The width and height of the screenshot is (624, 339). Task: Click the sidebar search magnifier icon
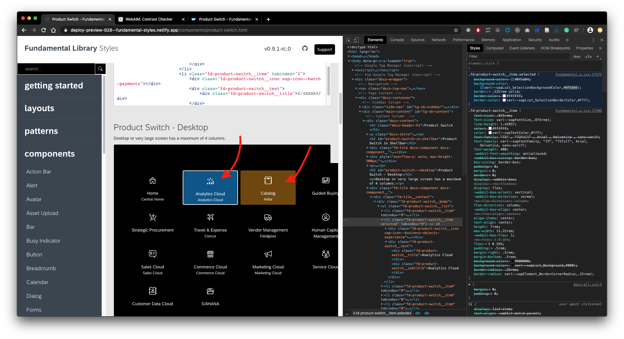pyautogui.click(x=100, y=68)
